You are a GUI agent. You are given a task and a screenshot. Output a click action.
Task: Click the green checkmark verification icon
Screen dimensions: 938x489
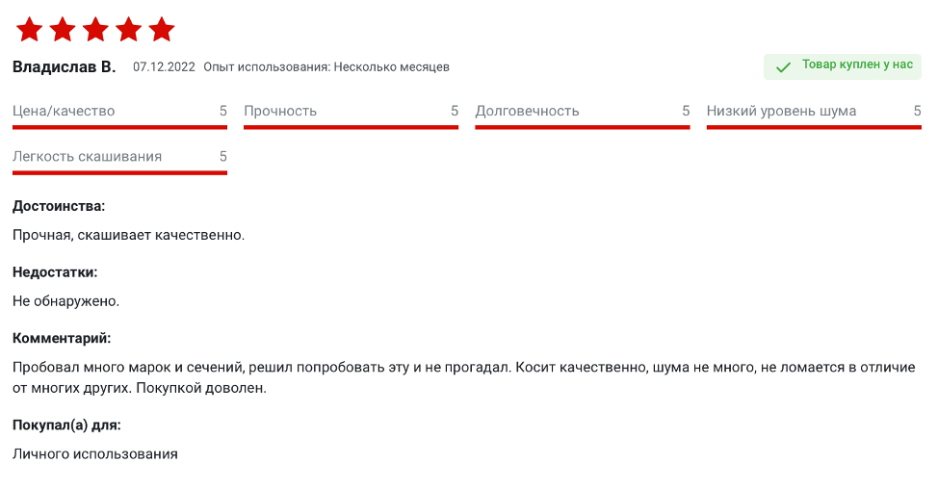tap(783, 66)
